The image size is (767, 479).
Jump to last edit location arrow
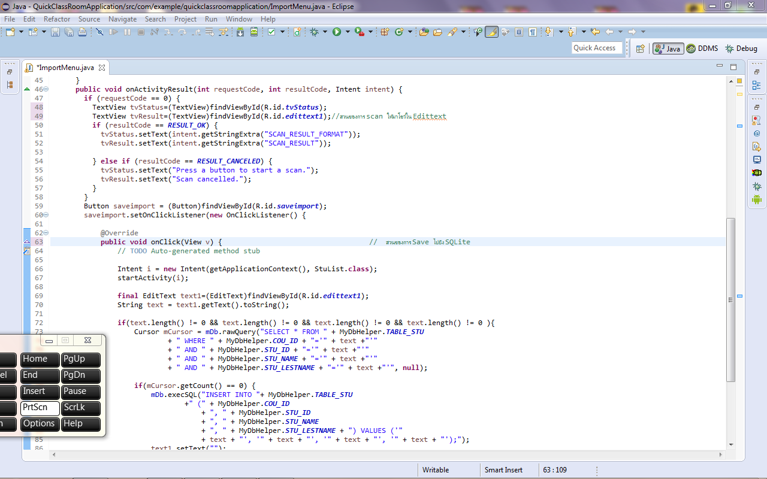pos(595,32)
